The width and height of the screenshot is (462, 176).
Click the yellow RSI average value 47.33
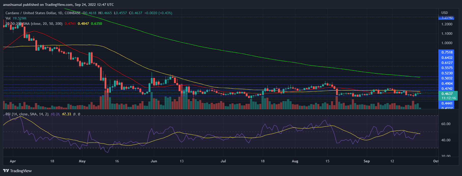tap(66, 114)
